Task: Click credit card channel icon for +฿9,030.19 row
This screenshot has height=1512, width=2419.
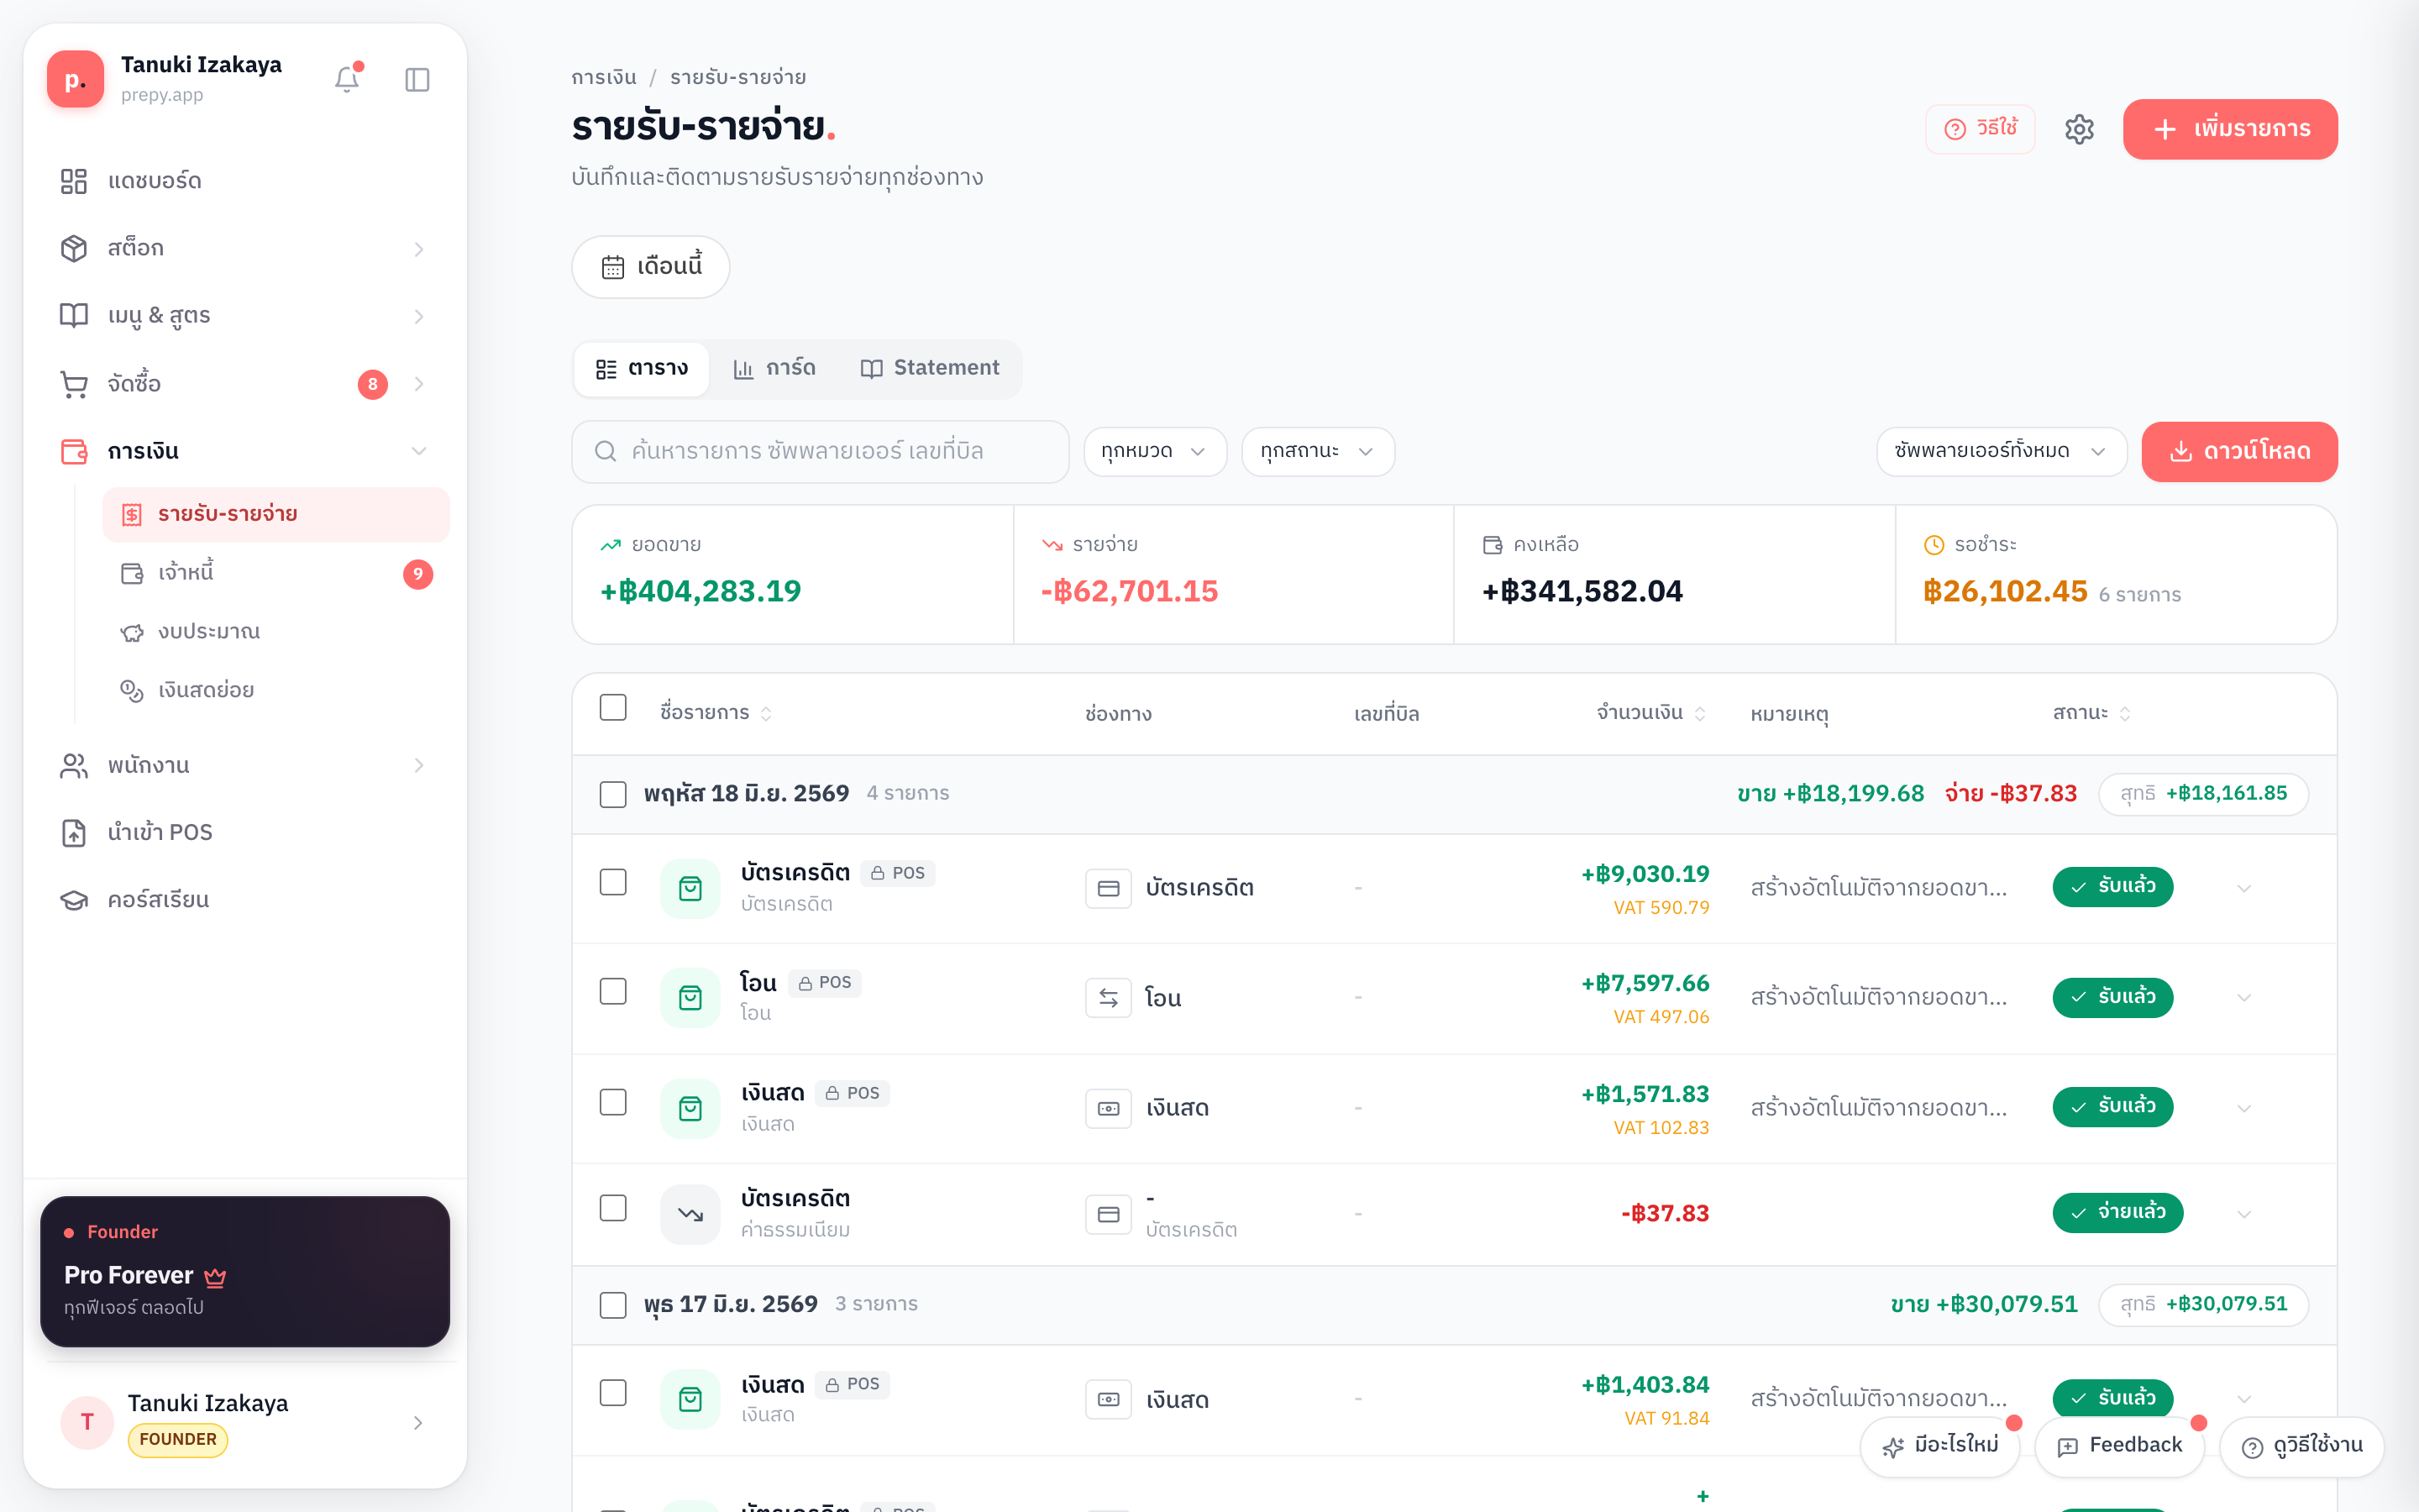Action: pyautogui.click(x=1109, y=888)
